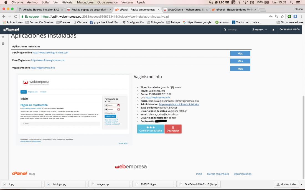This screenshot has height=190, width=305.
Task: Open the Marcadores menu
Action: (x=85, y=2)
